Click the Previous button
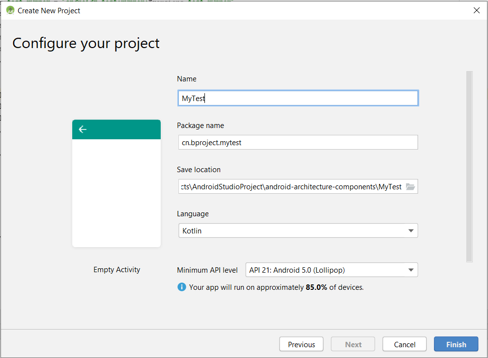Image resolution: width=488 pixels, height=358 pixels. coord(301,344)
